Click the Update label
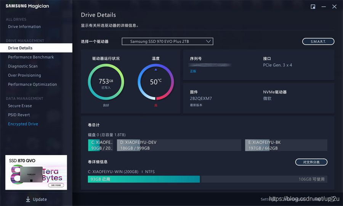The width and height of the screenshot is (343, 206). point(40,199)
